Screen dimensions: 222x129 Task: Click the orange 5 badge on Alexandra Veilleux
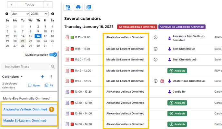[x=52, y=109]
